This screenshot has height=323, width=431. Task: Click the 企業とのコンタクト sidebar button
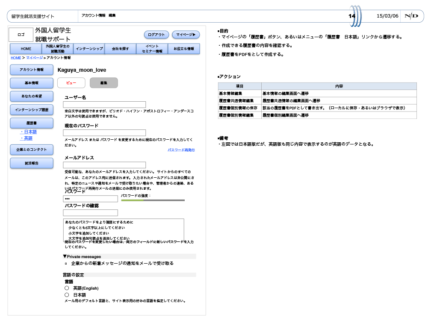[x=32, y=150]
